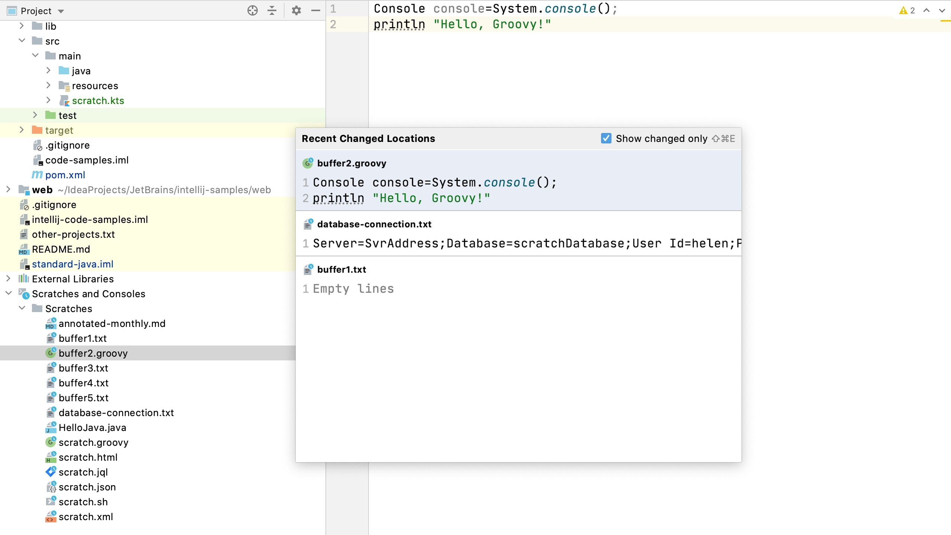This screenshot has height=535, width=951.
Task: Go to previous highlighted error arrow
Action: point(926,10)
